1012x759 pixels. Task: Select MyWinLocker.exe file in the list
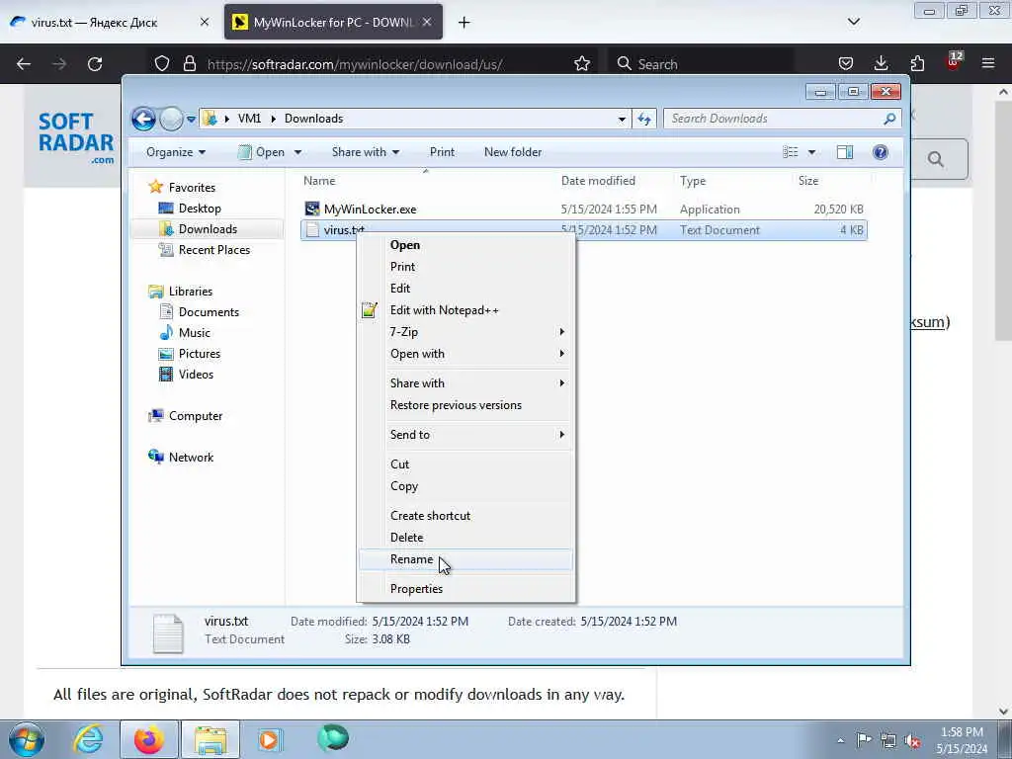click(x=370, y=210)
